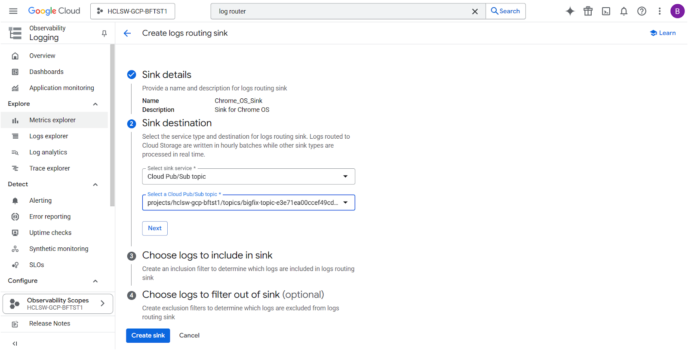Pin the Logging sidebar

click(x=104, y=33)
